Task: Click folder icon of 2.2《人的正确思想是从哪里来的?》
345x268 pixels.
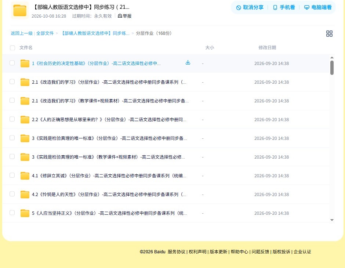Action: tap(25, 119)
